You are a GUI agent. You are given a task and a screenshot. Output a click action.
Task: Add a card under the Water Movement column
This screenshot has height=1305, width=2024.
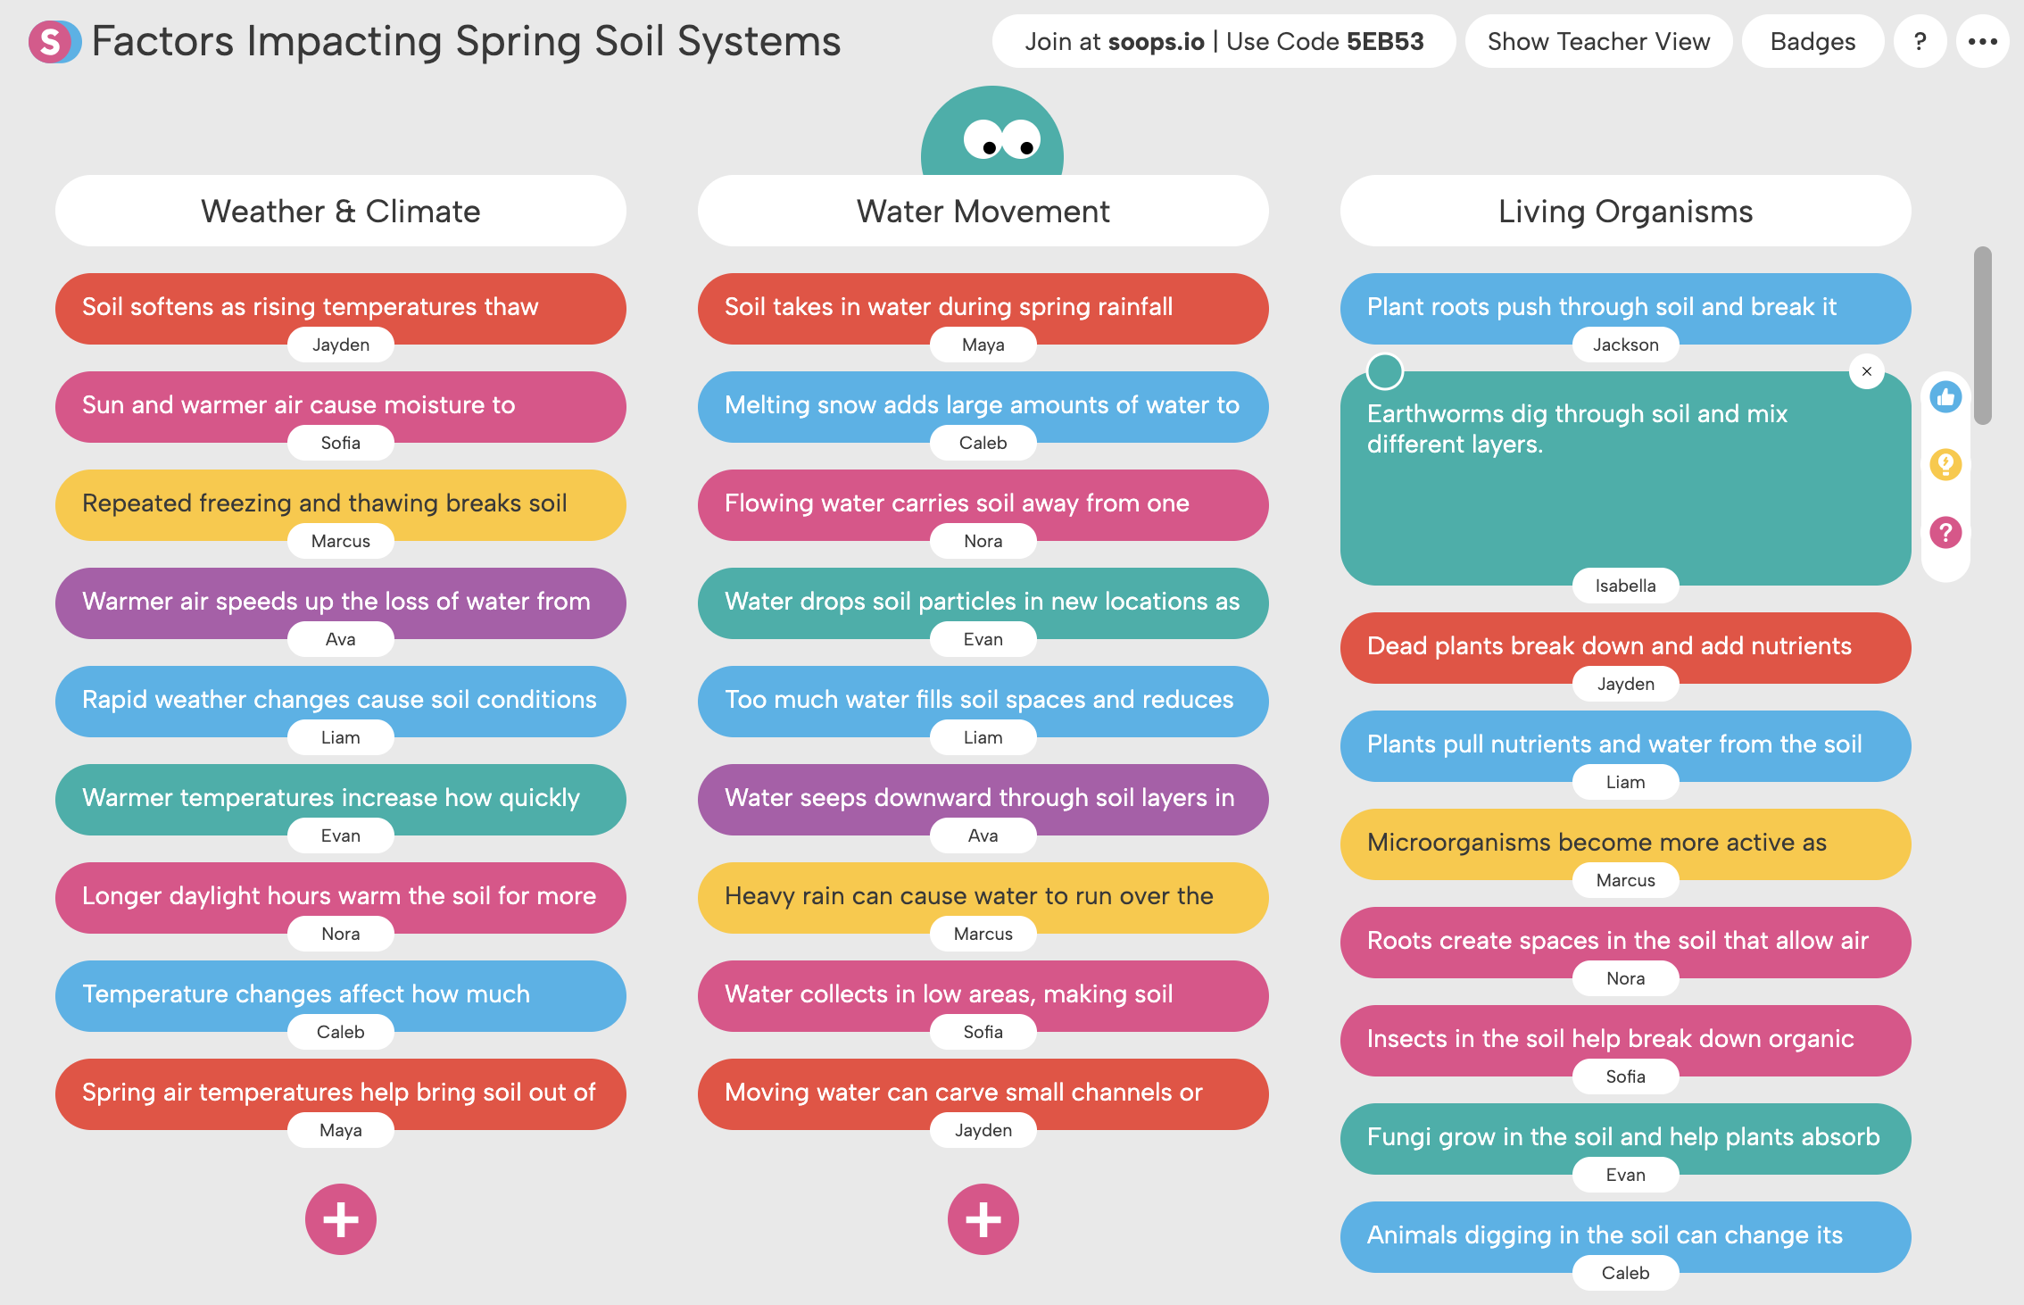click(983, 1218)
